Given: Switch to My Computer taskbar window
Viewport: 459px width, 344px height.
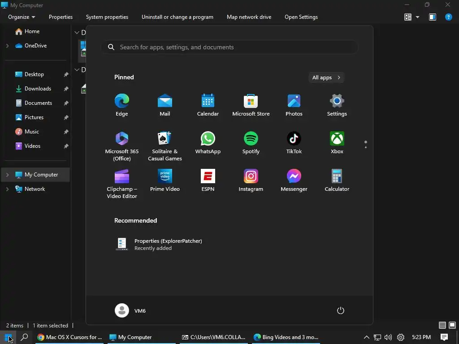Looking at the screenshot, I should [x=142, y=337].
